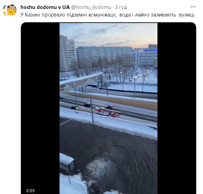The height and width of the screenshot is (194, 203).
Task: Click the emoji profile avatar of hochu dodomu
Action: pyautogui.click(x=10, y=10)
